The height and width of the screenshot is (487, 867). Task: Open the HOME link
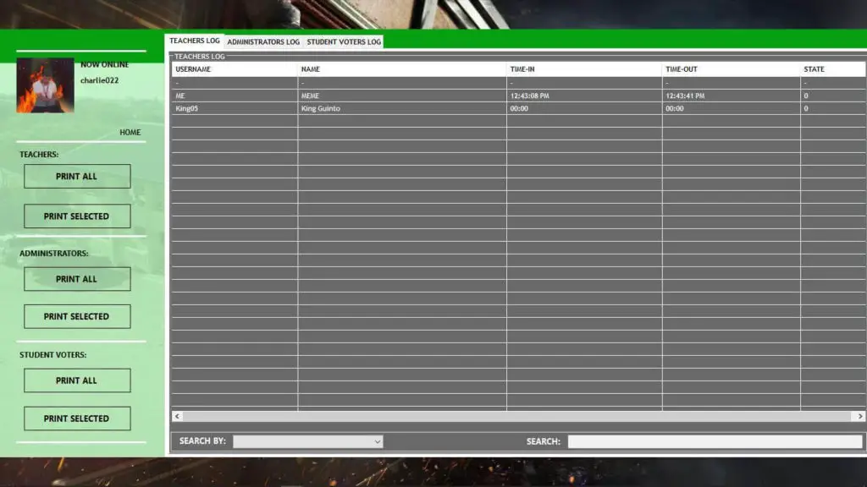(130, 132)
